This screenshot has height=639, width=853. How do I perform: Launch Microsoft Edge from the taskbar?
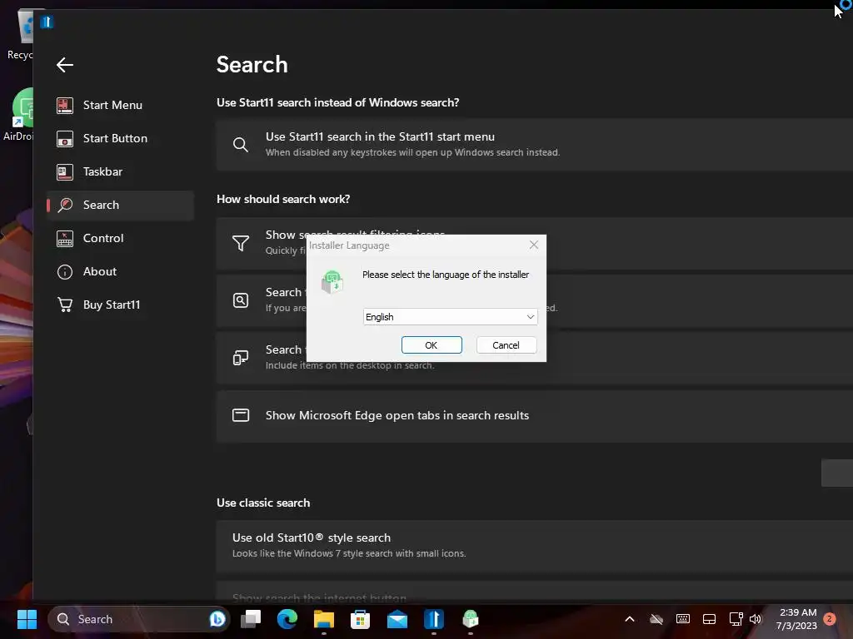point(287,619)
